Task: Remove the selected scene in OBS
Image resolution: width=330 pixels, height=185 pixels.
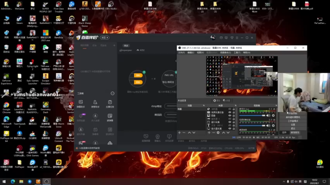Action: click(184, 132)
